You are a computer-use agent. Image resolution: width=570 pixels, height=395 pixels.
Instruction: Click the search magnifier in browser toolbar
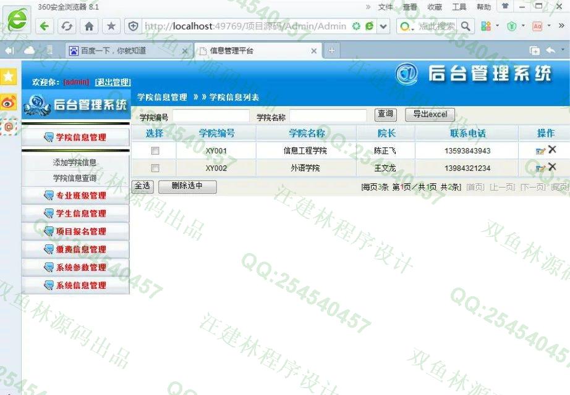coord(466,26)
